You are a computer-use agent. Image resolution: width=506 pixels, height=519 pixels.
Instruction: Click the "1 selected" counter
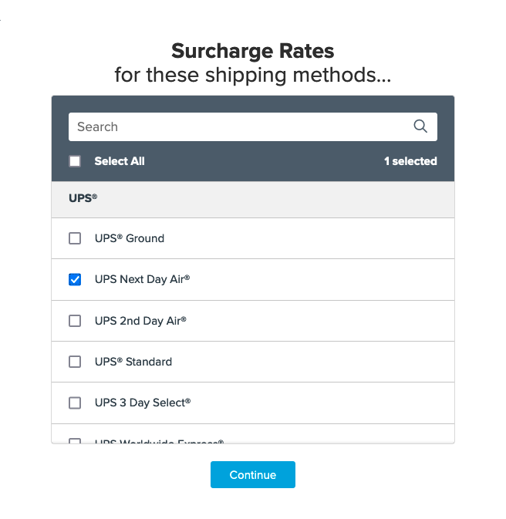(x=410, y=161)
